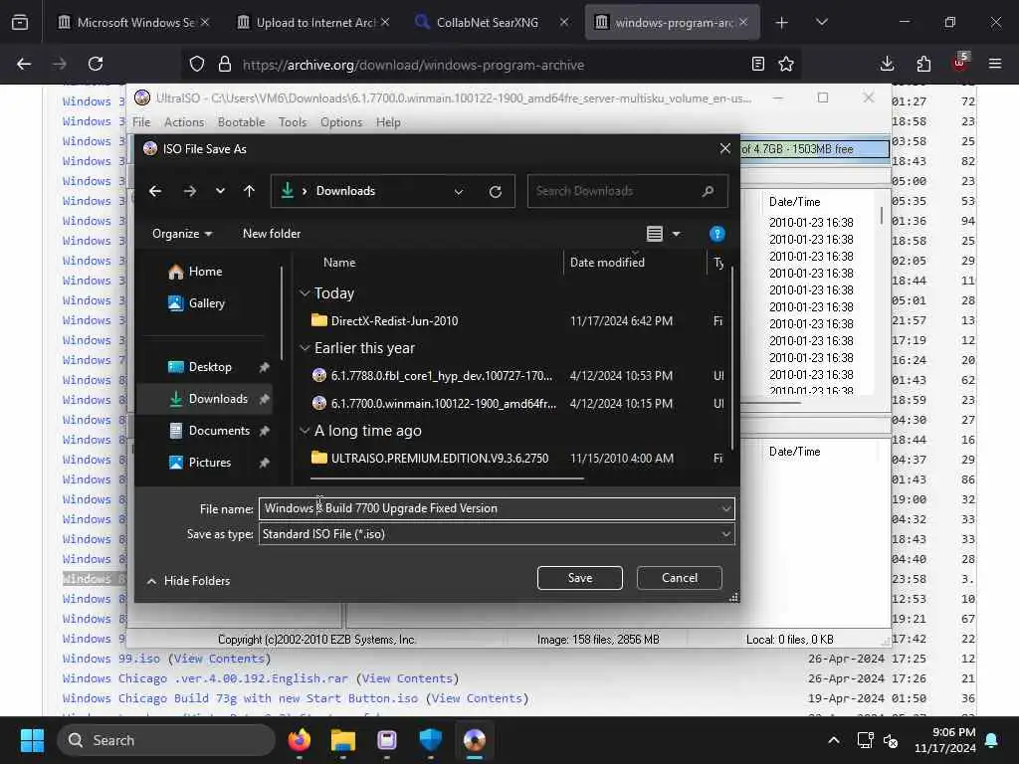Open UltraISO Options menu
The width and height of the screenshot is (1019, 764).
pyautogui.click(x=341, y=122)
